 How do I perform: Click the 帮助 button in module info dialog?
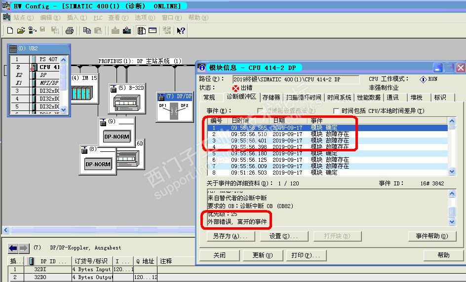443,255
